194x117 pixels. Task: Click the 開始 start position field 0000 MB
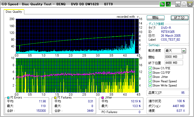174,57
